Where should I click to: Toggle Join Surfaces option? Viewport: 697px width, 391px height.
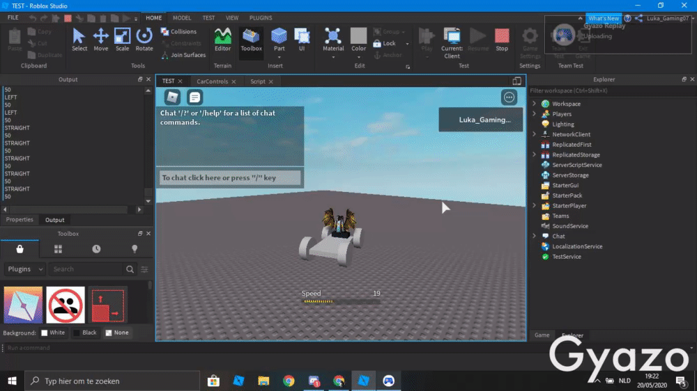pyautogui.click(x=183, y=55)
